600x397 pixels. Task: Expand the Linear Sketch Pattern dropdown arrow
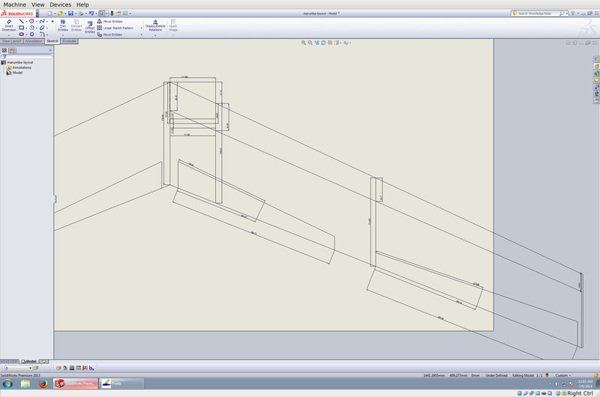141,28
